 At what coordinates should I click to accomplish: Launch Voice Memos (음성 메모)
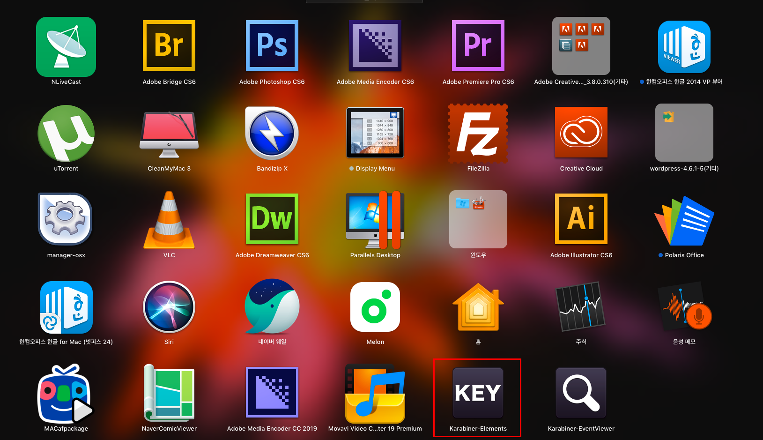point(685,306)
